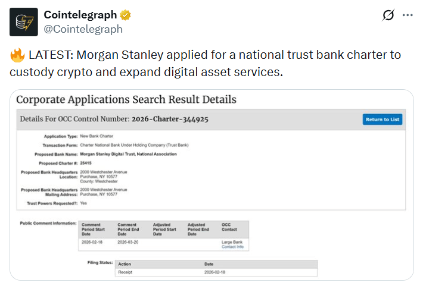Click the Morgan Stanley Digital Trust bank name
The height and width of the screenshot is (286, 426).
(128, 154)
